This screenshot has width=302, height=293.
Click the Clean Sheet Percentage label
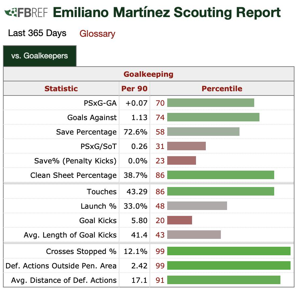(x=73, y=175)
